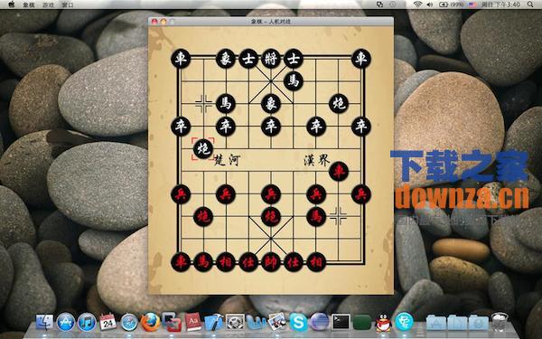
Task: Open the 象棋 application menu
Action: [29, 5]
